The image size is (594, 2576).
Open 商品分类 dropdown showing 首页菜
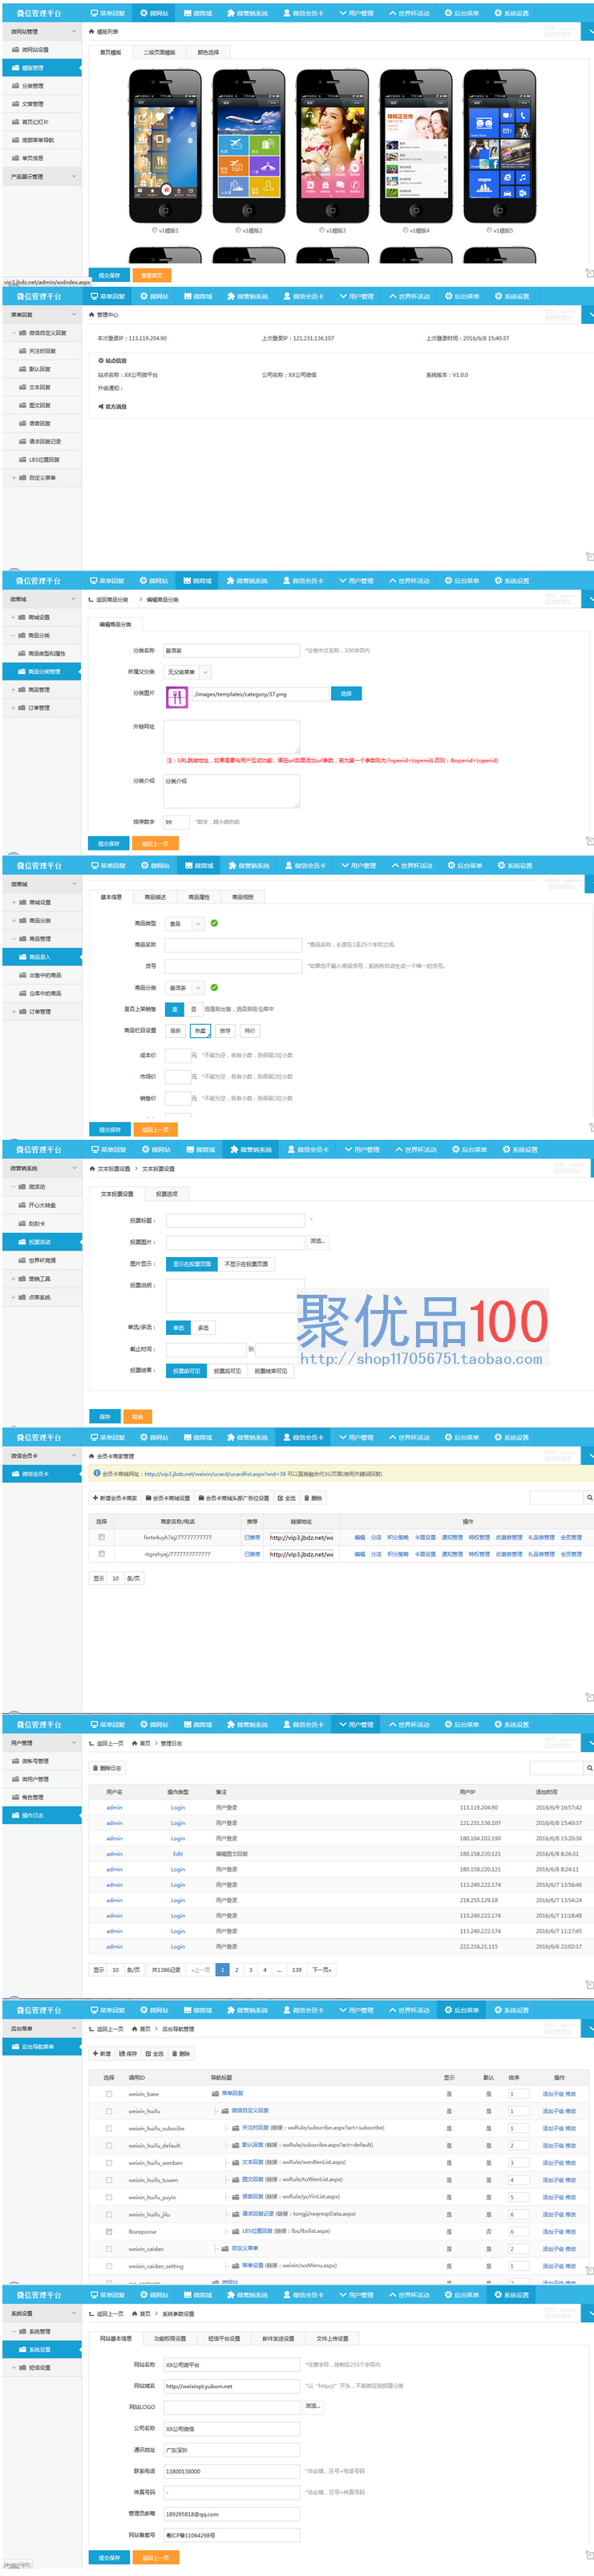coord(184,987)
